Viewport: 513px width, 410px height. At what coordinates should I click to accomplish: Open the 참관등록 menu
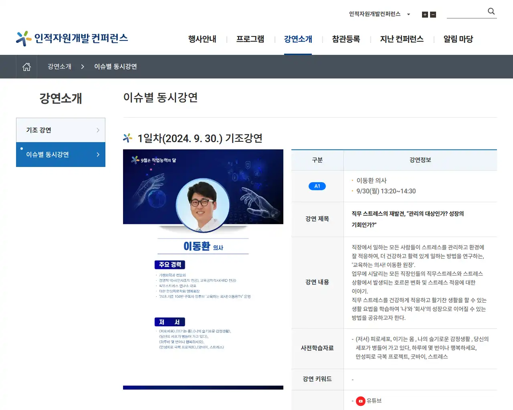tap(346, 39)
